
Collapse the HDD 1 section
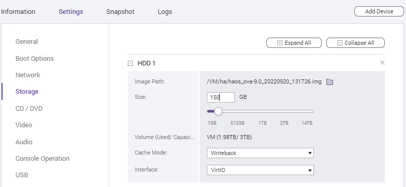130,63
